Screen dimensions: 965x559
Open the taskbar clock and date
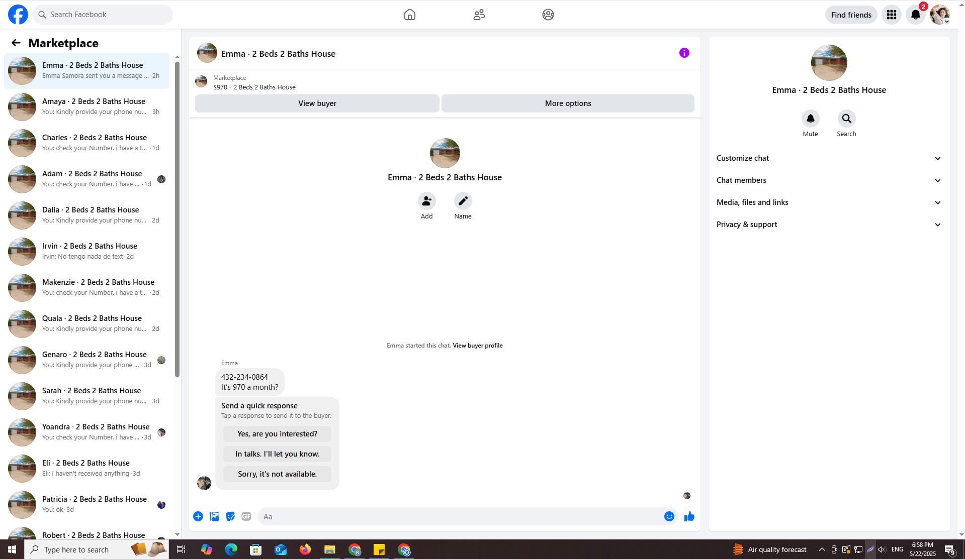[x=923, y=549]
